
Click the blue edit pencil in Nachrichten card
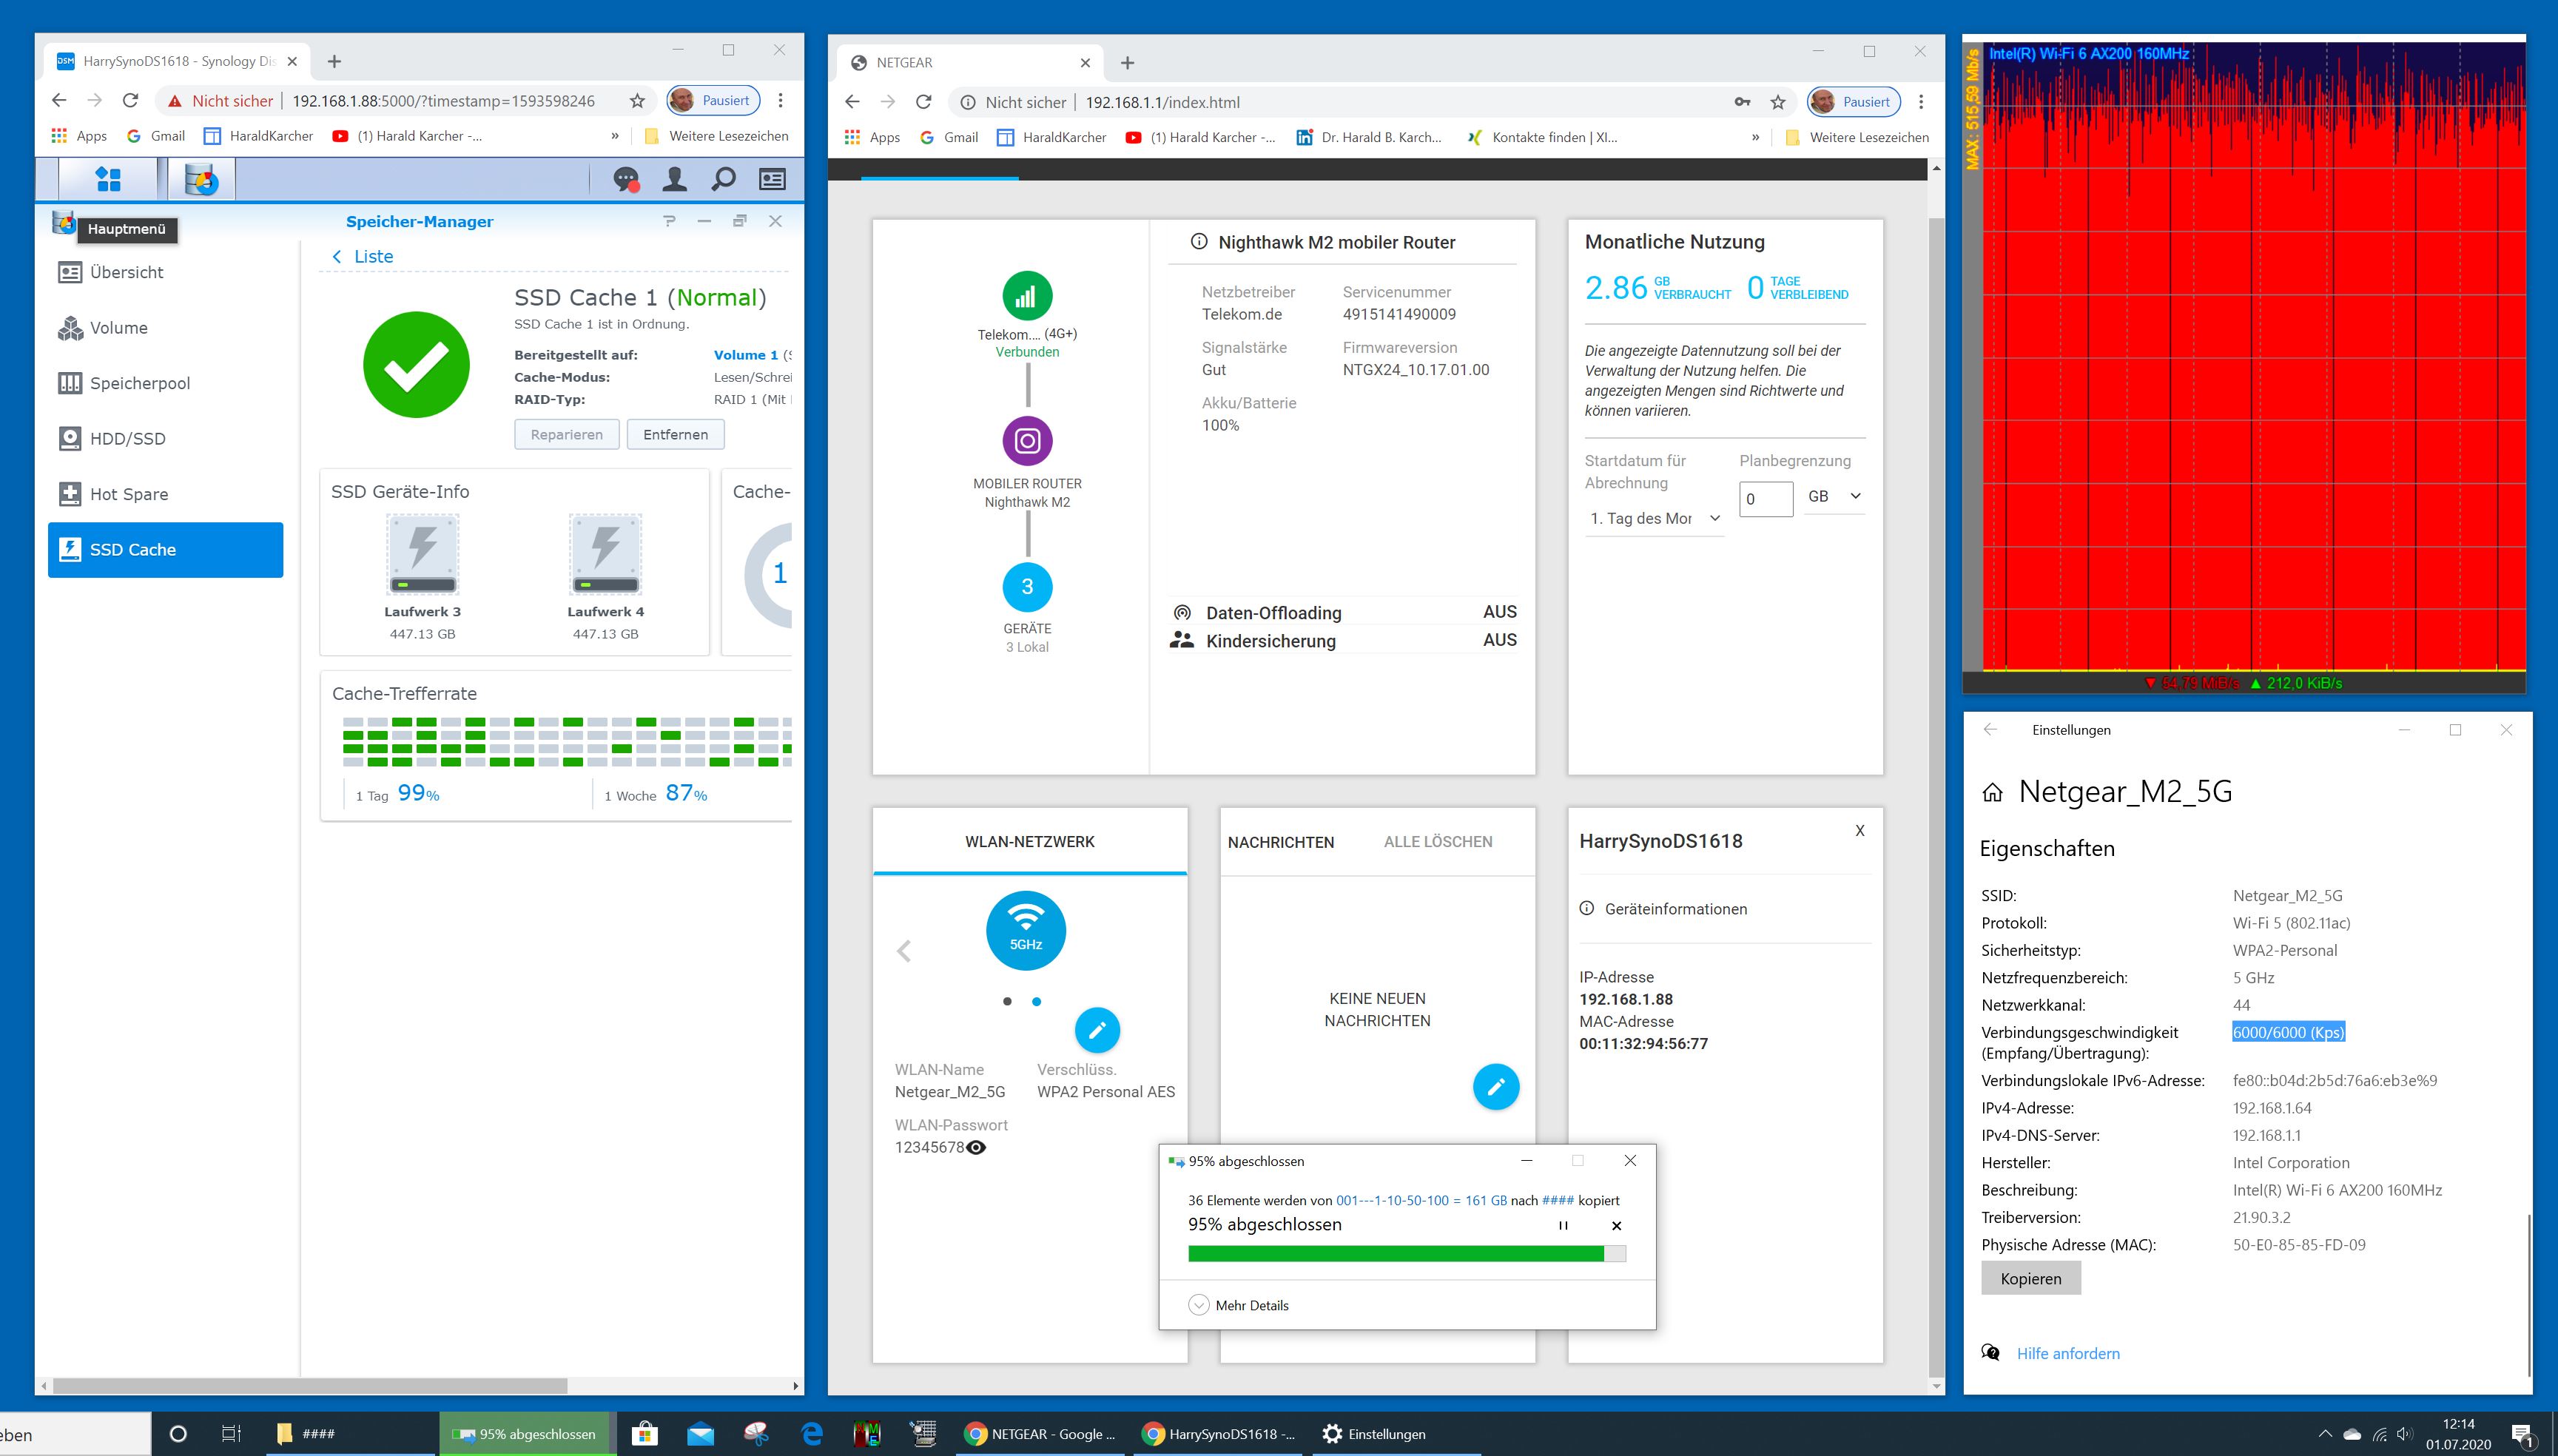pos(1495,1087)
